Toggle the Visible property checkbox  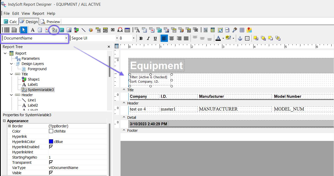pos(51,173)
